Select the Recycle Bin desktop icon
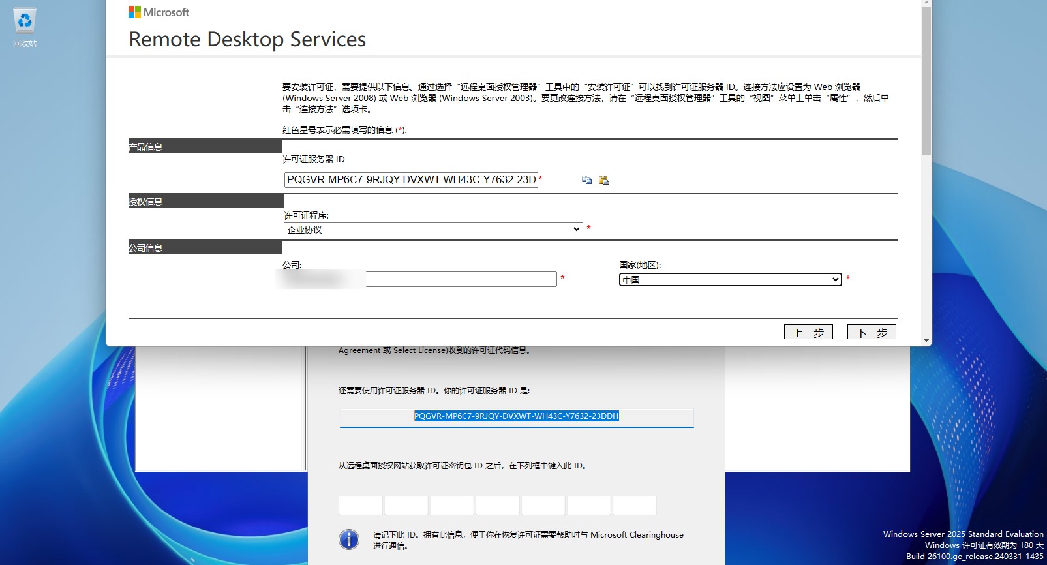The height and width of the screenshot is (565, 1047). (25, 27)
